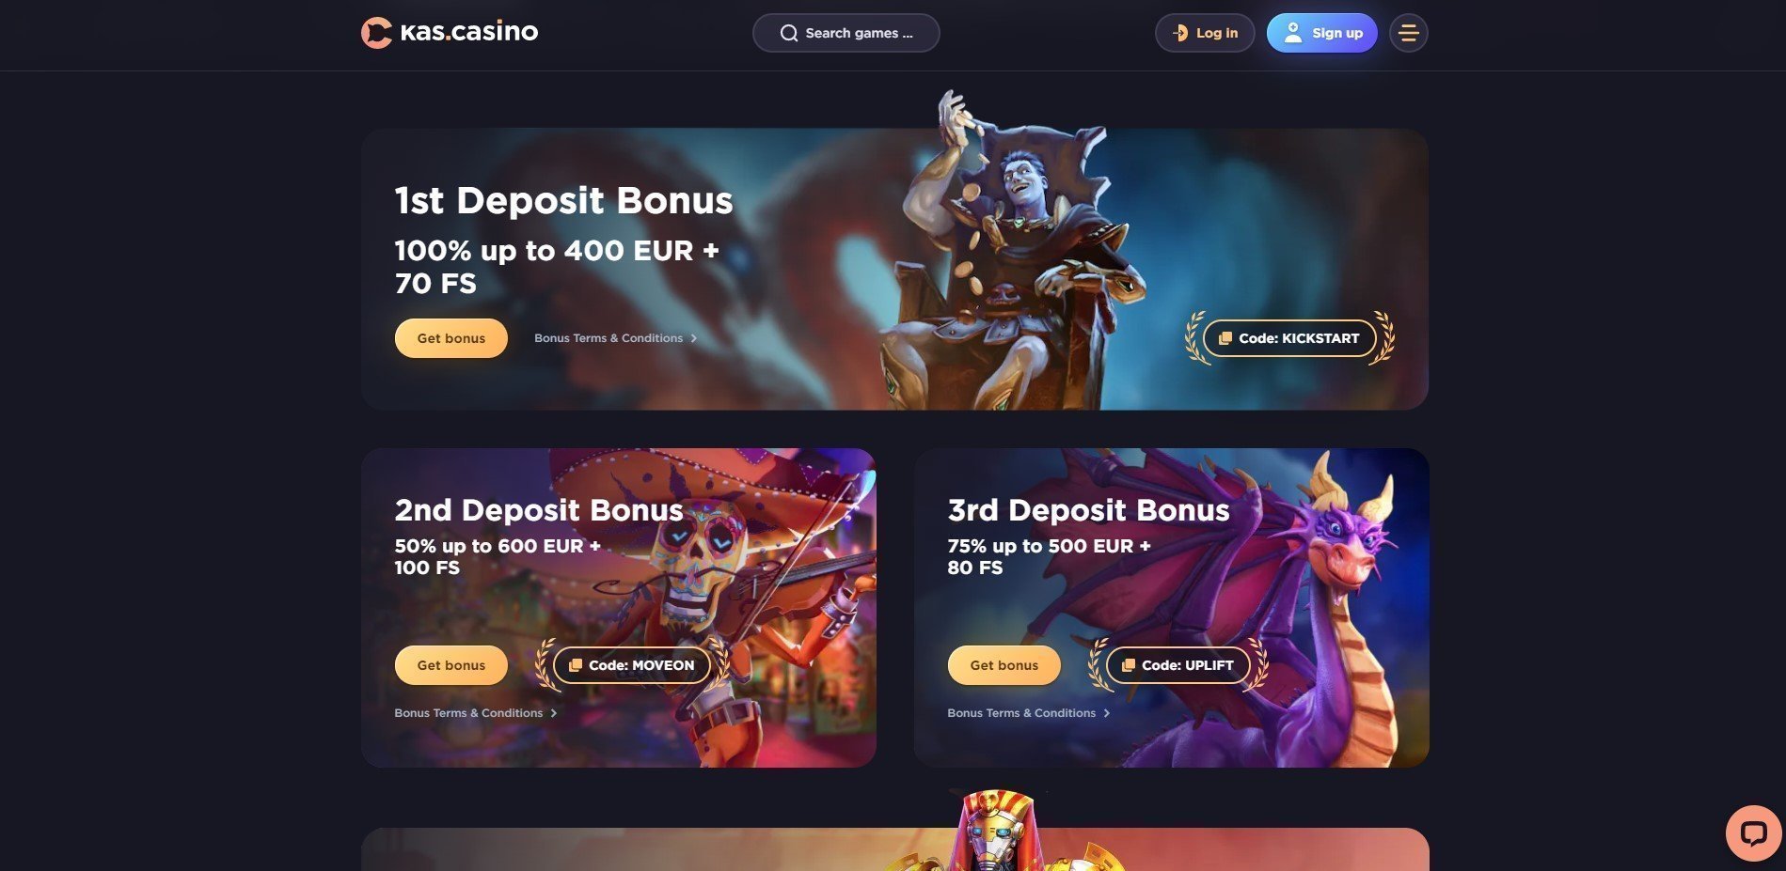The image size is (1786, 871).
Task: Click the kas.casino logo icon
Action: tap(376, 33)
